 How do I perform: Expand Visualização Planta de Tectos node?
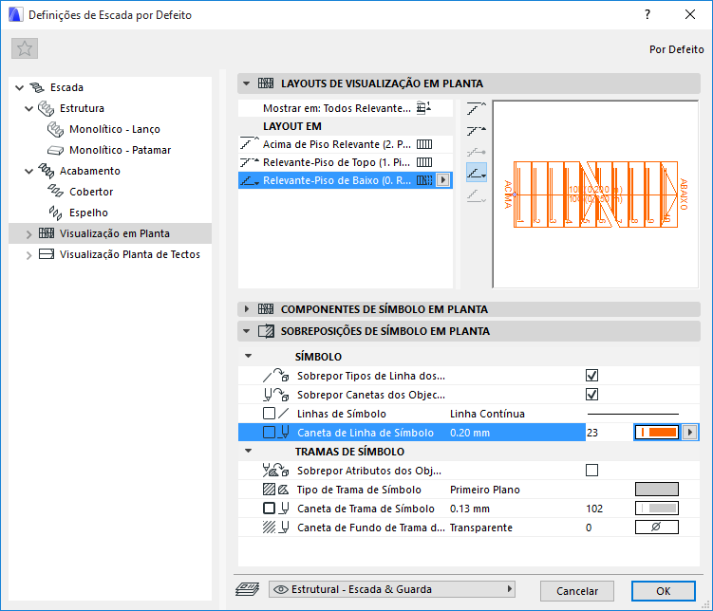pyautogui.click(x=29, y=255)
